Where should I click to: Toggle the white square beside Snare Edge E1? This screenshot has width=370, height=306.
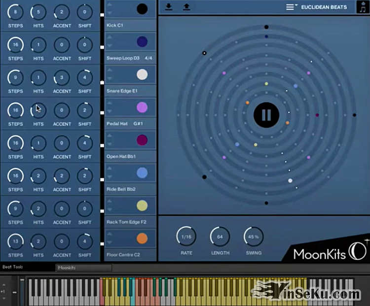(x=102, y=80)
